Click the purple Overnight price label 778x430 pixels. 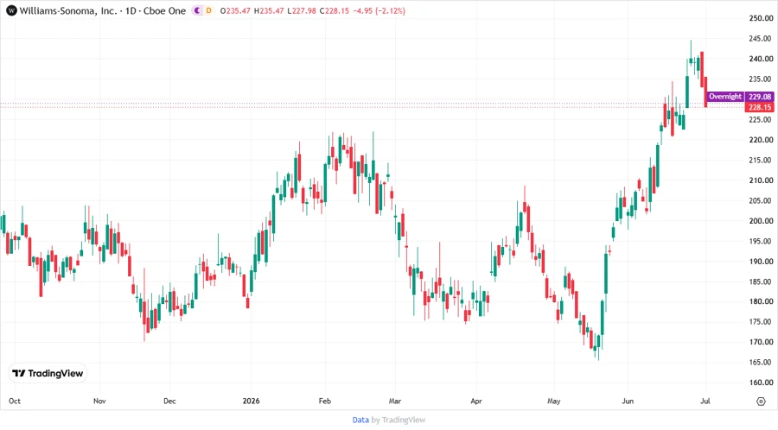click(x=725, y=97)
